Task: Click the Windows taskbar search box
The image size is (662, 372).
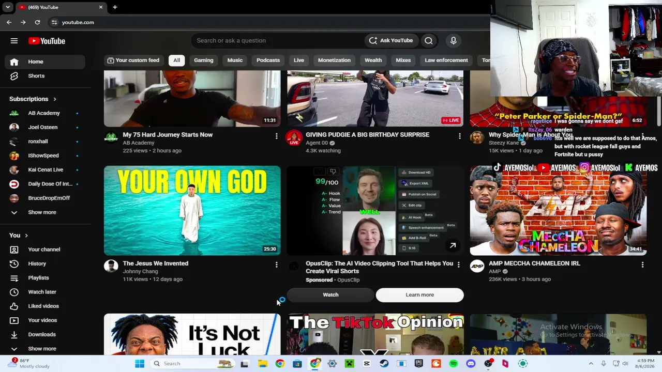Action: click(193, 364)
